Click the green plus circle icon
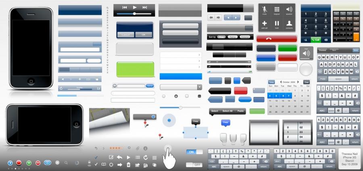Image resolution: width=363 pixels, height=171 pixels. click(29, 163)
